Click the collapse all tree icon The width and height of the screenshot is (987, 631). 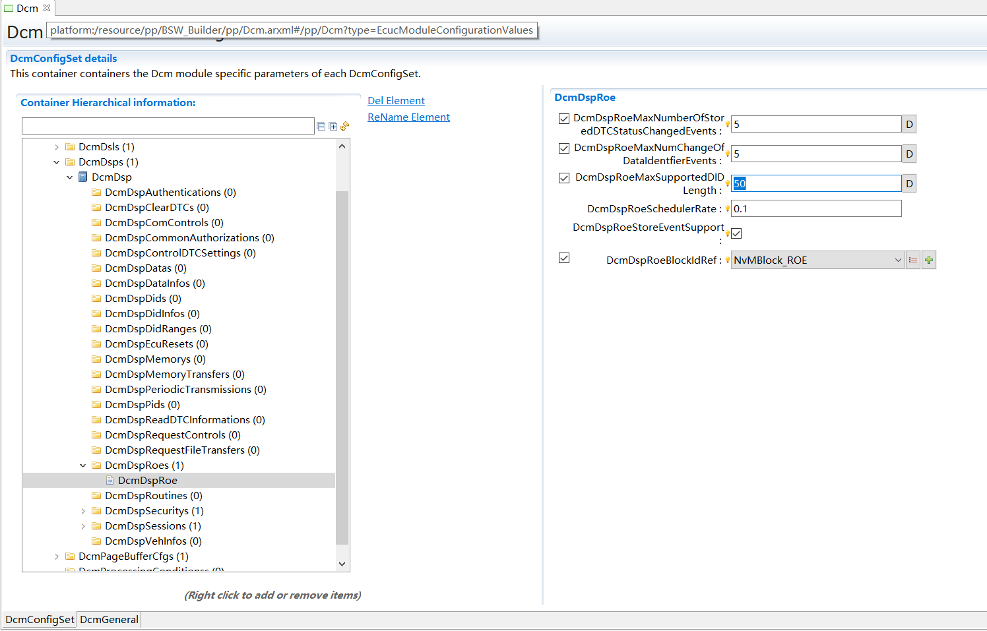tap(321, 126)
